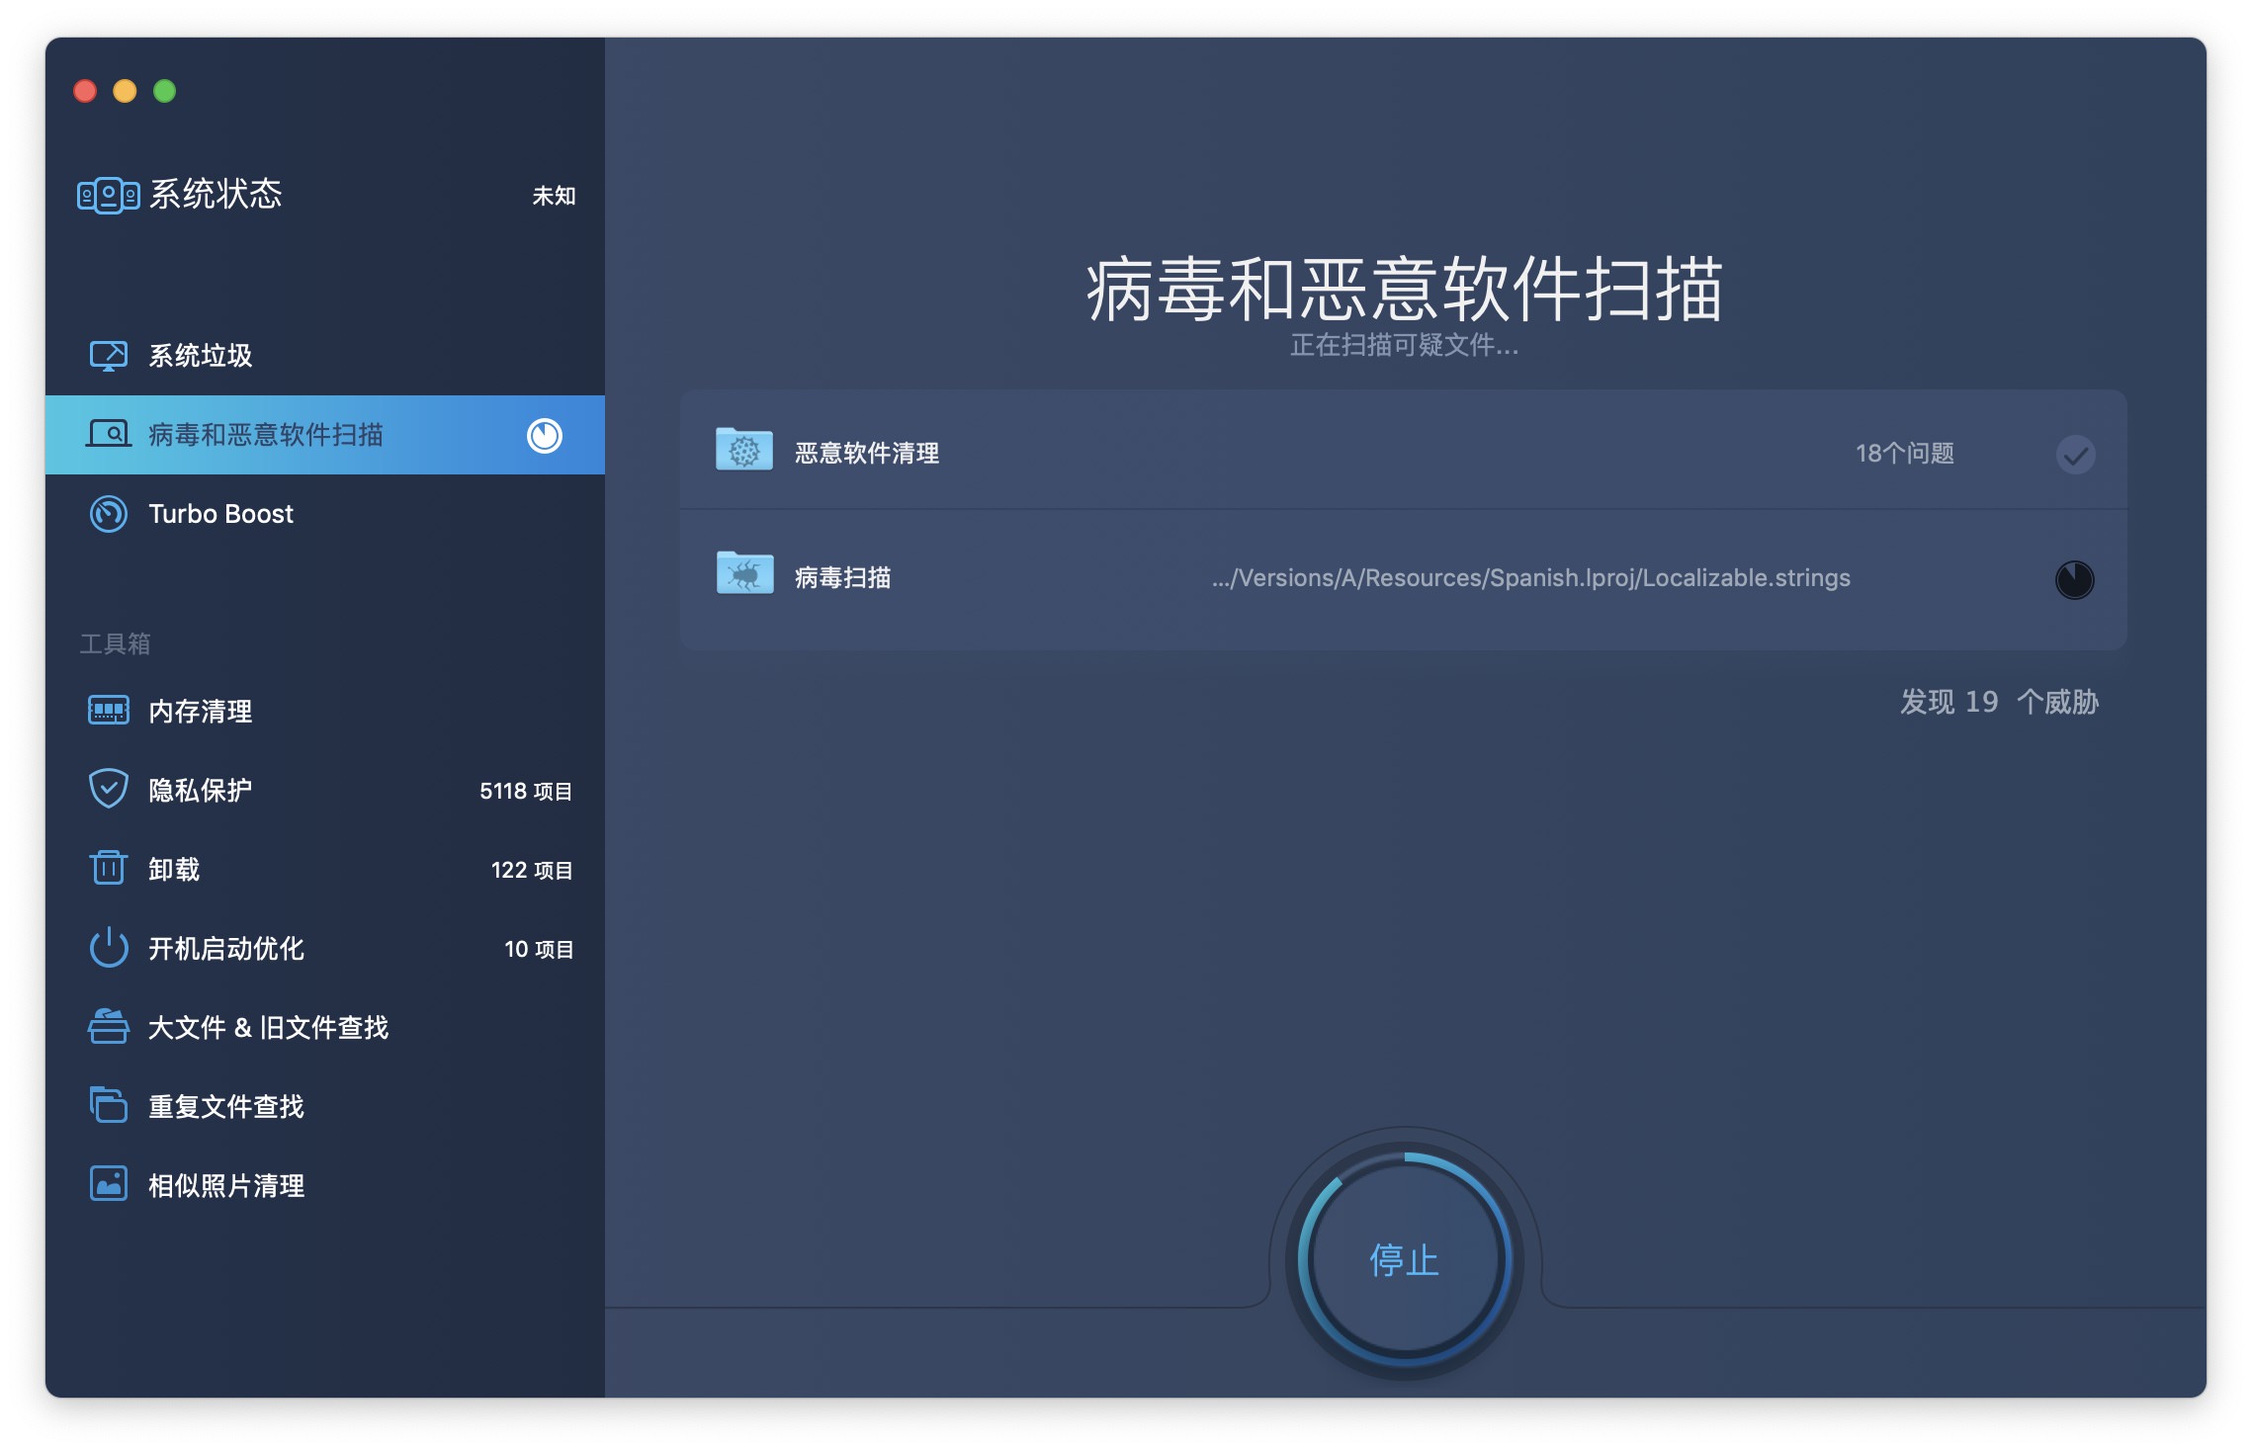Click the Turbo Boost gauge icon
The image size is (2252, 1451).
pos(108,514)
